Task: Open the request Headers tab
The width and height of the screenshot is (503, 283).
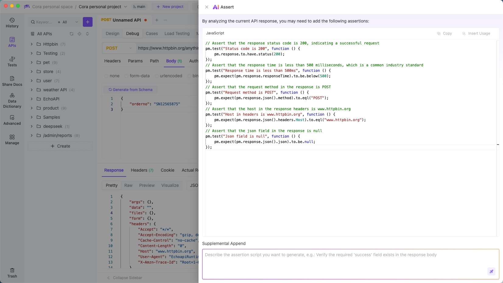Action: 113,61
